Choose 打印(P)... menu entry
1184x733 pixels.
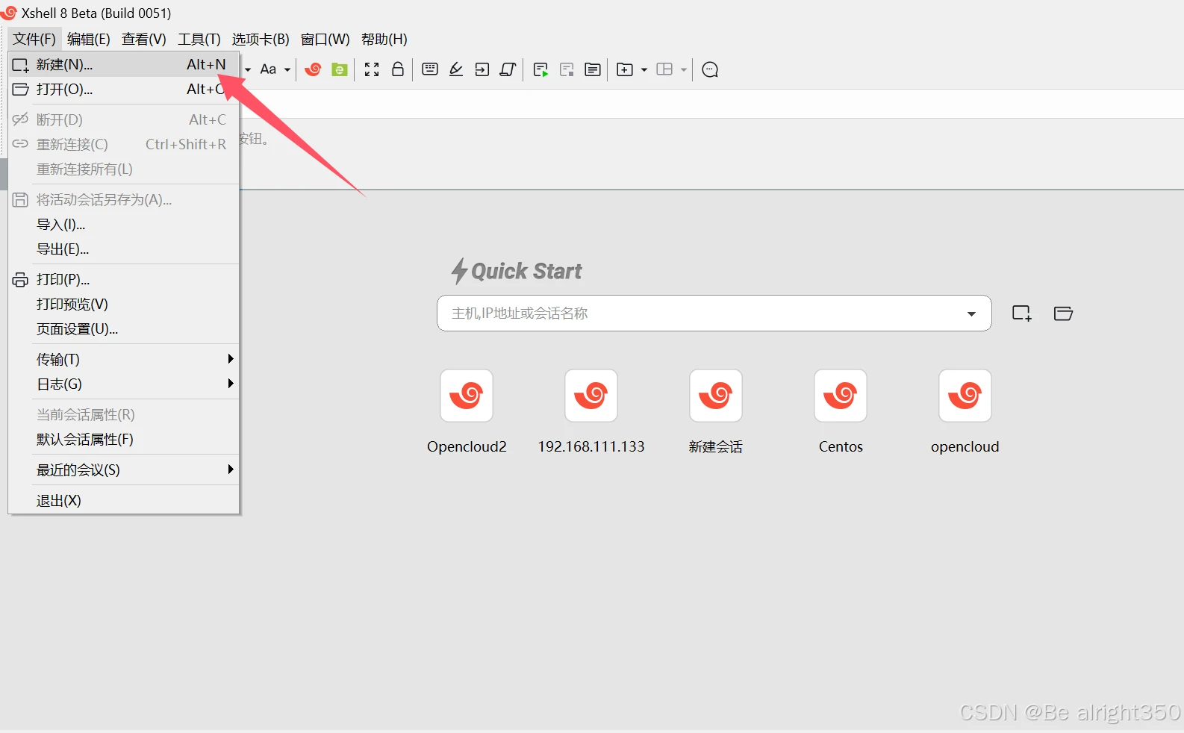click(x=124, y=280)
